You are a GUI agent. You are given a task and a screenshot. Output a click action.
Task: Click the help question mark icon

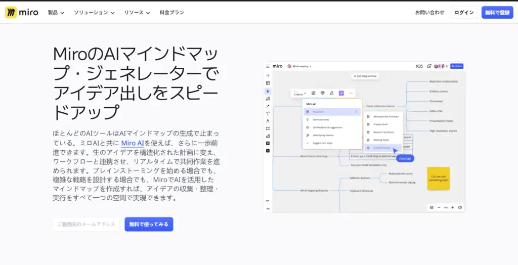click(460, 207)
